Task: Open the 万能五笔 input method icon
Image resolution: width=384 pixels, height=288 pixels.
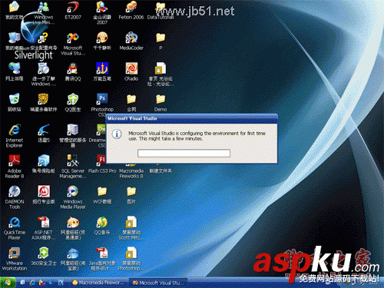Action: point(102,68)
